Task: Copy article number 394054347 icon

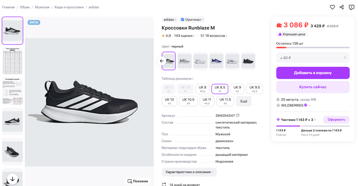Action: tap(238, 115)
